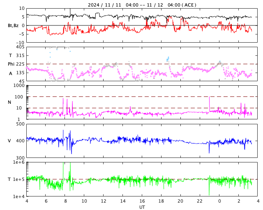263x210 pixels.
Task: Click the '1e+4' temperature tick label
Action: click(19, 196)
